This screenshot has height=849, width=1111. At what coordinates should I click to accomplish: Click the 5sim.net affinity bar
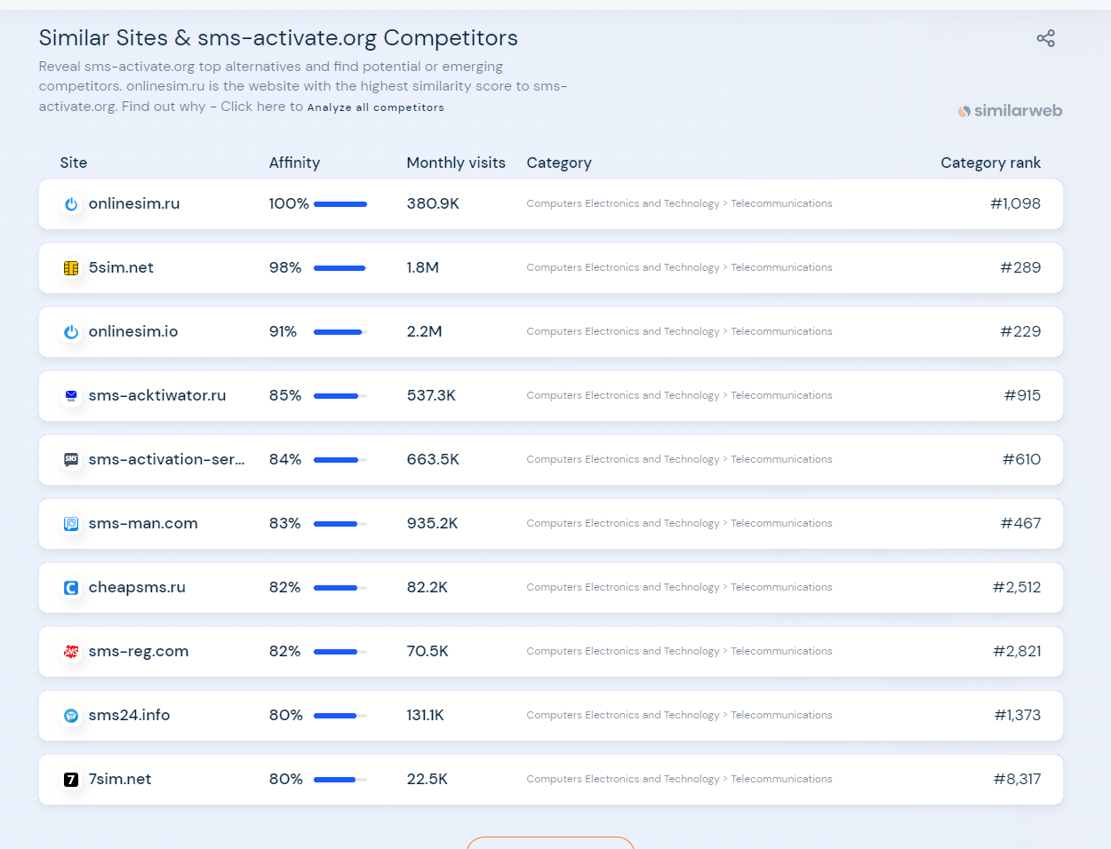coord(340,268)
